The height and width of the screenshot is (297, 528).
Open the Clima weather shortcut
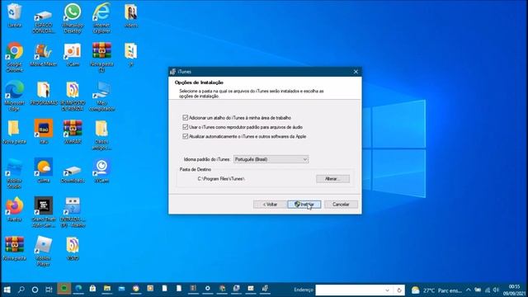pyautogui.click(x=44, y=171)
